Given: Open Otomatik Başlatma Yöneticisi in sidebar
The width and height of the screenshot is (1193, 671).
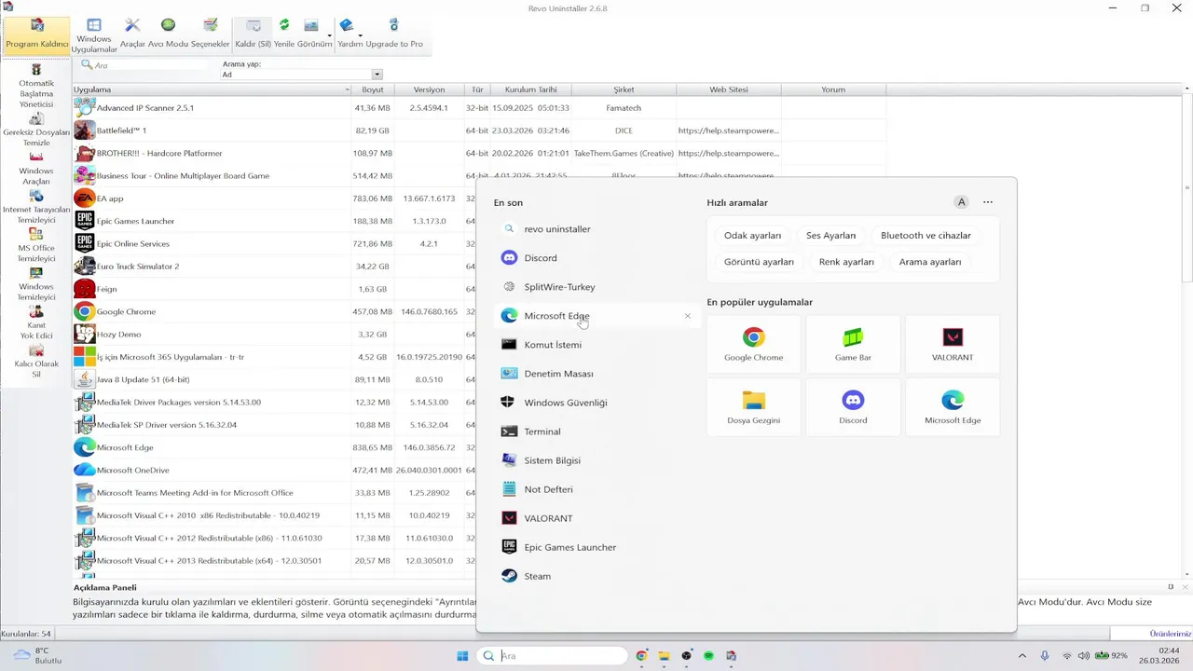Looking at the screenshot, I should click(x=36, y=86).
